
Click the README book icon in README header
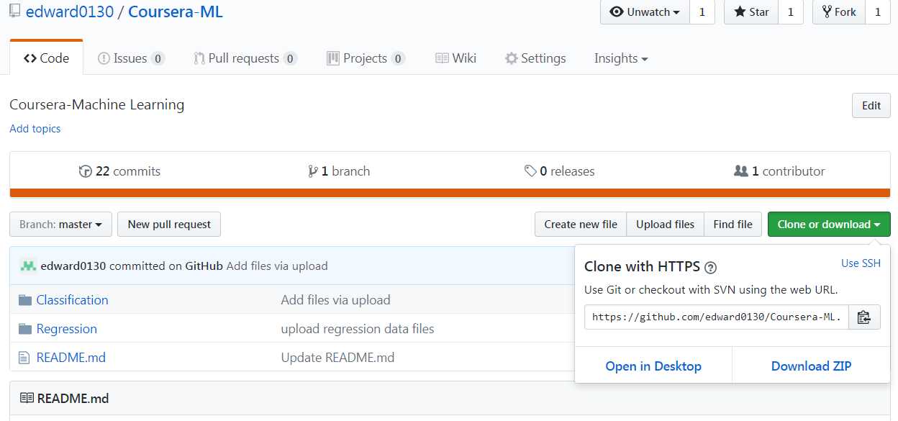pyautogui.click(x=27, y=398)
